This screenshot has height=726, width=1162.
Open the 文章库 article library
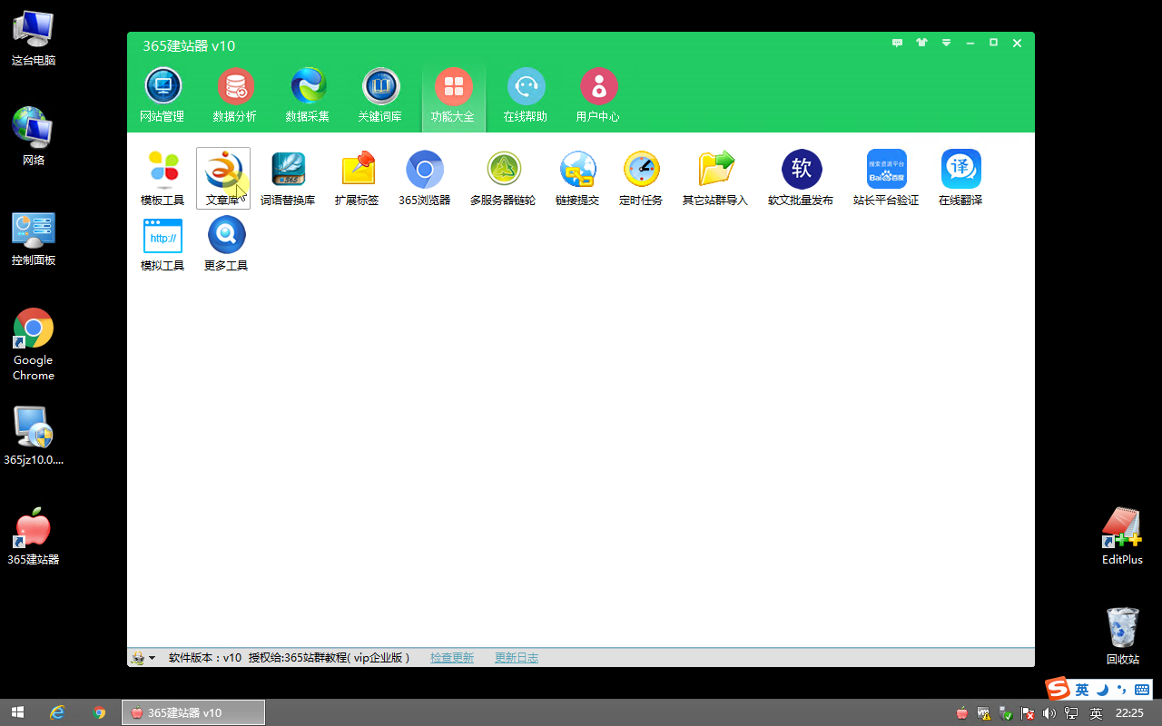[223, 178]
